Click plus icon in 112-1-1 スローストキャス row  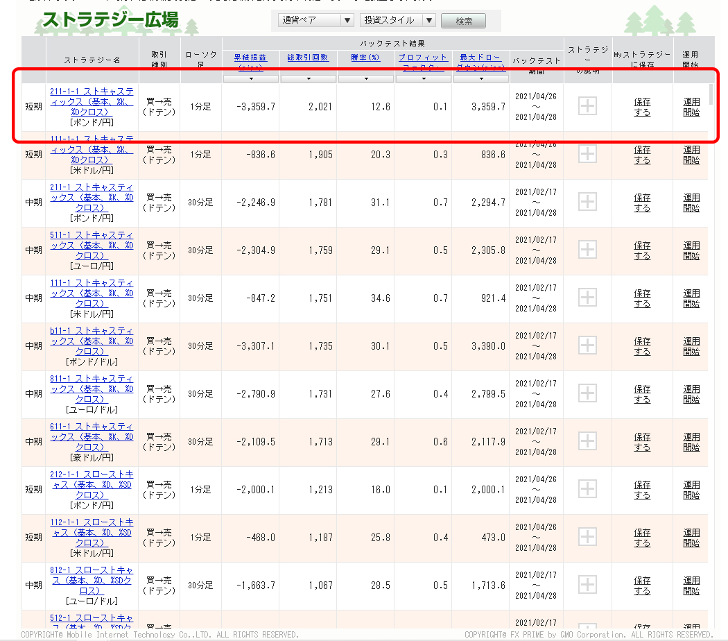coord(587,536)
